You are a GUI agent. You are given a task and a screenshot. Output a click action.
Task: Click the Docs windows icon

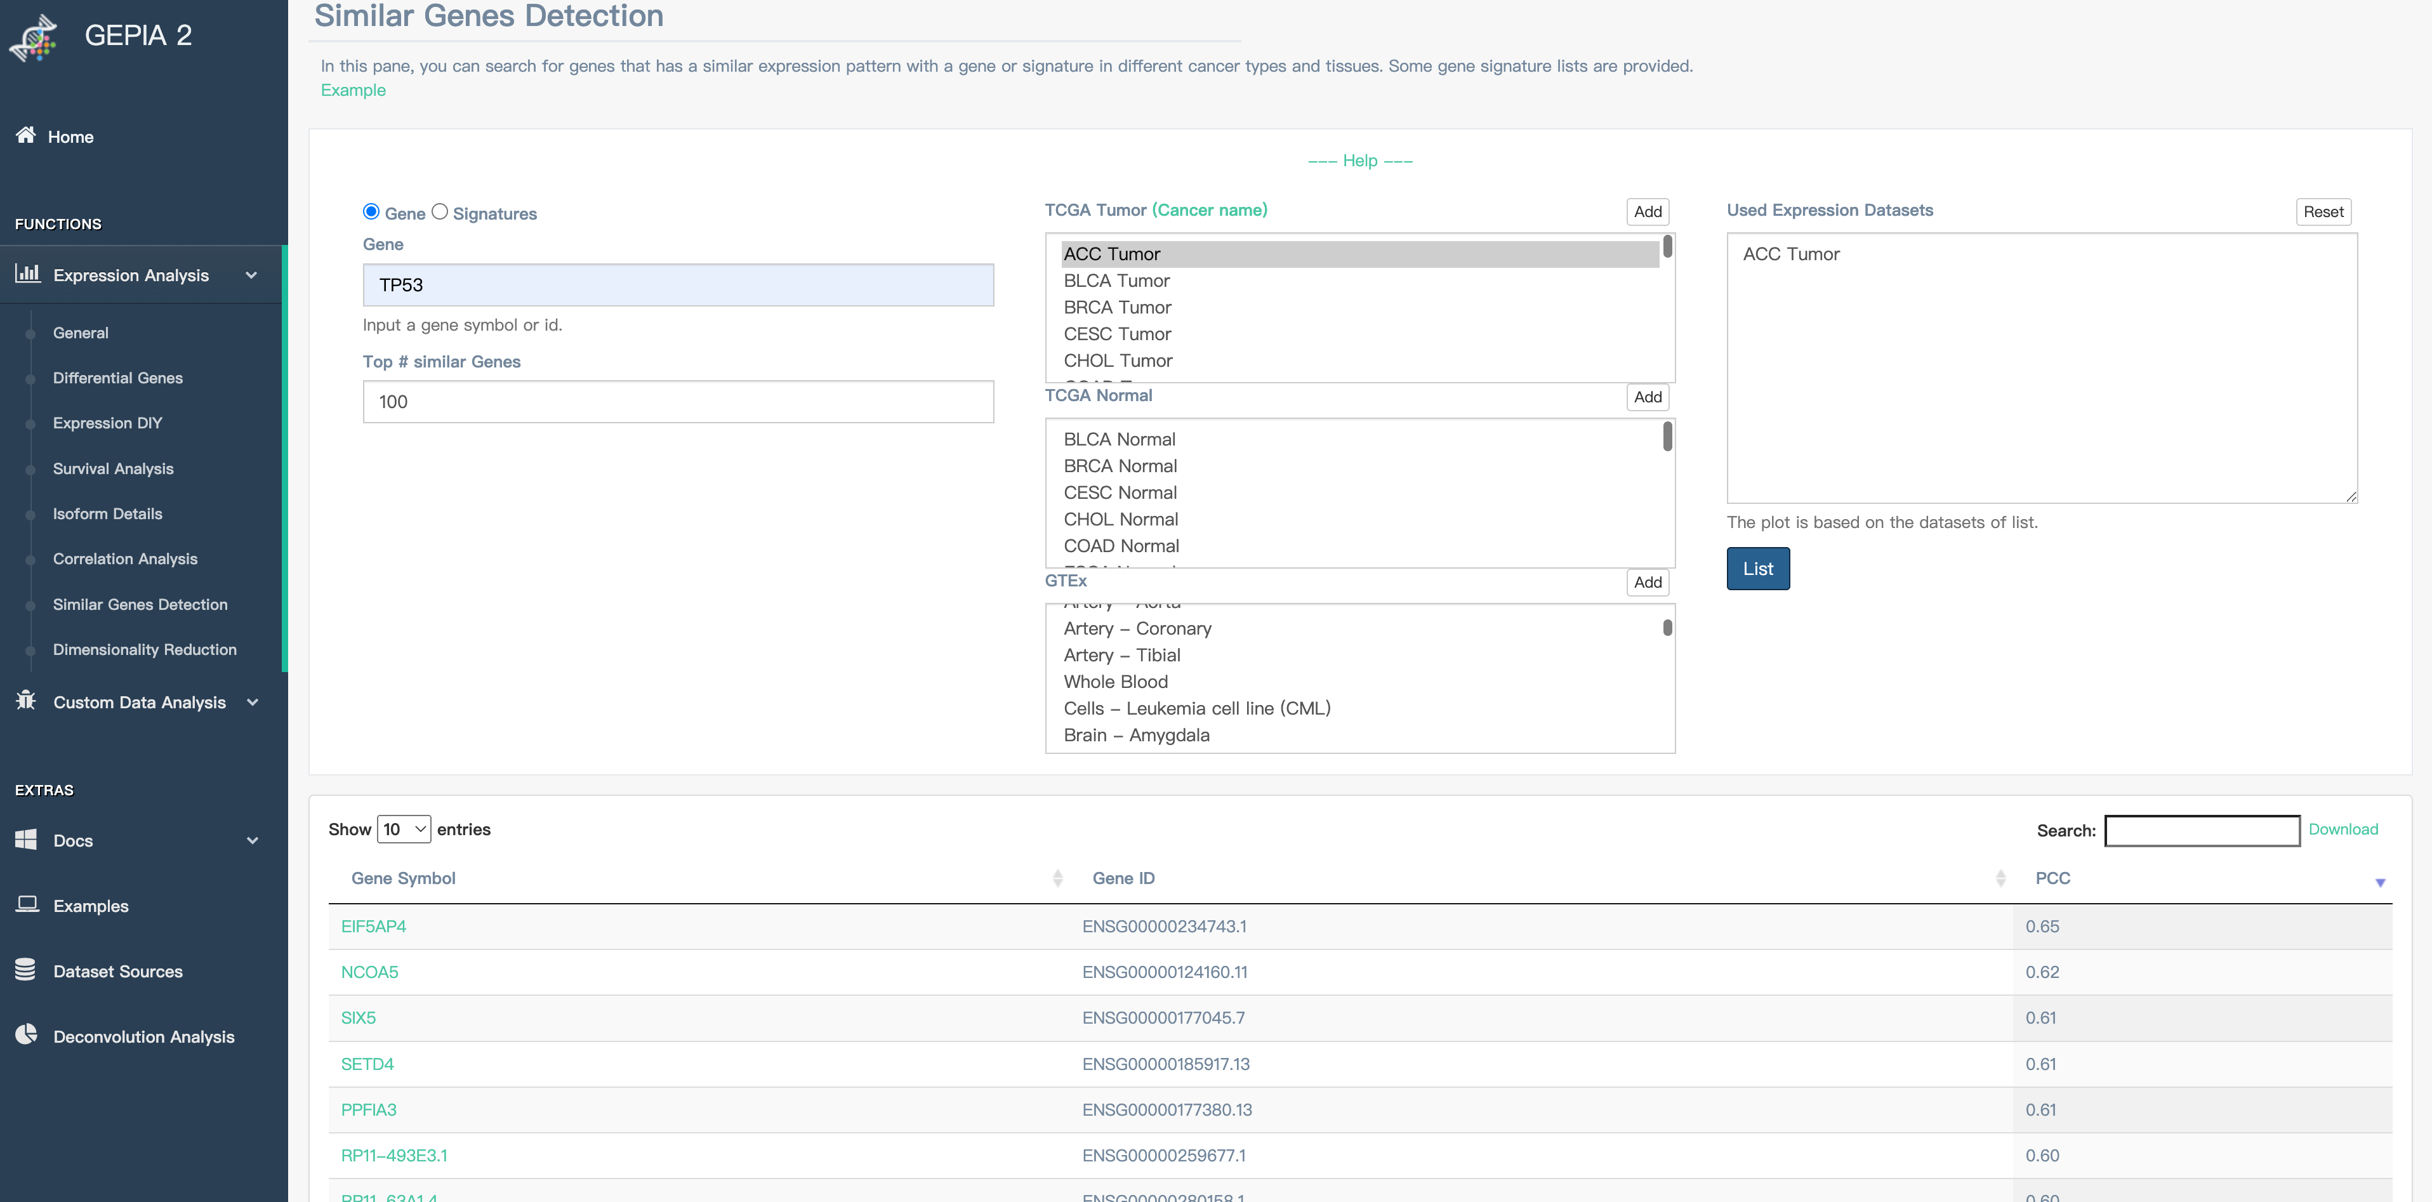[x=25, y=840]
